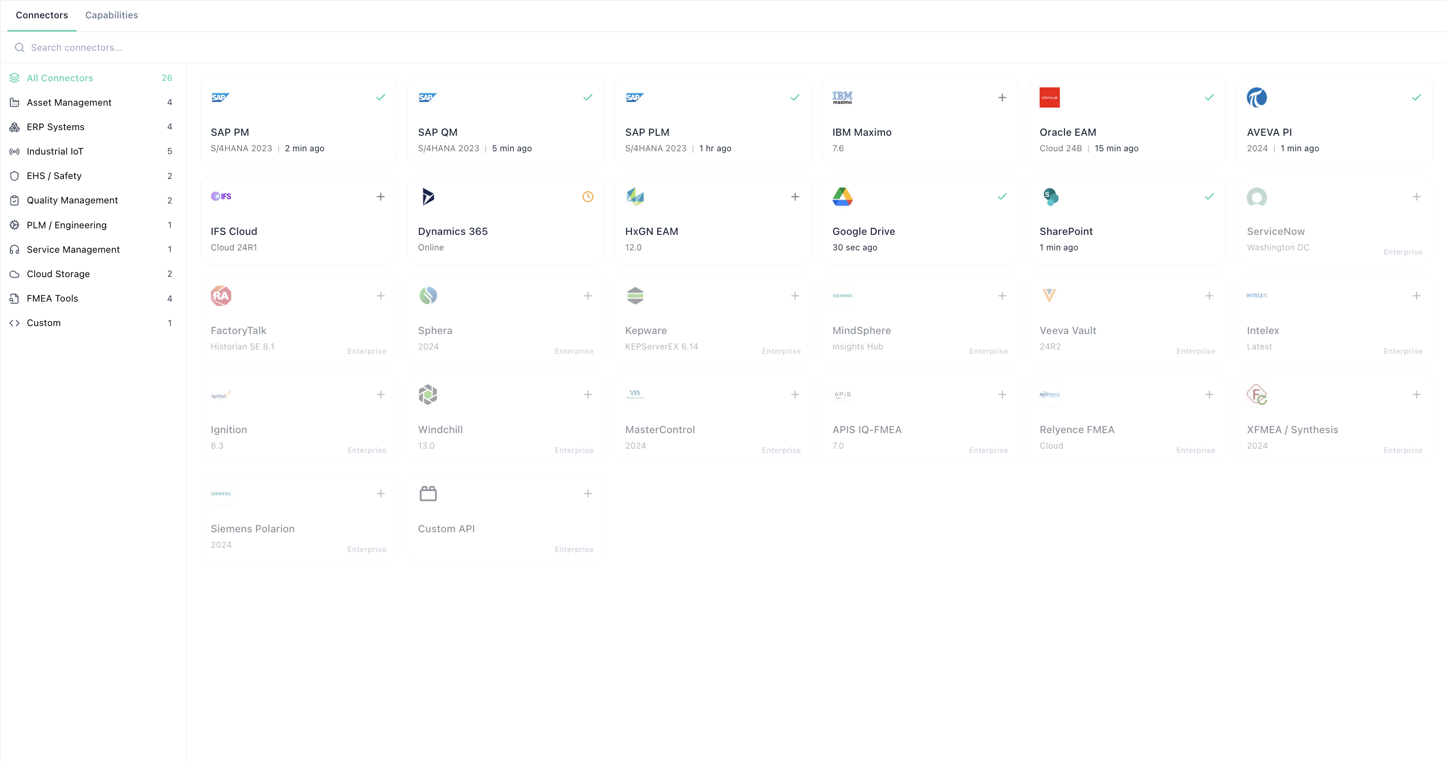Click the FactoryTalk RA logo
This screenshot has width=1446, height=762.
tap(221, 296)
